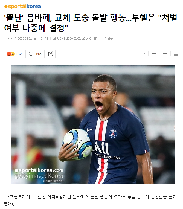The width and height of the screenshot is (183, 209).
Task: Click the laughing emoji reaction icon
Action: click(13, 54)
